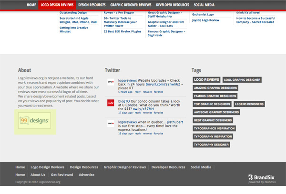286x194 pixels.
Task: Open Social Media in the top navigation
Action: point(204,4)
